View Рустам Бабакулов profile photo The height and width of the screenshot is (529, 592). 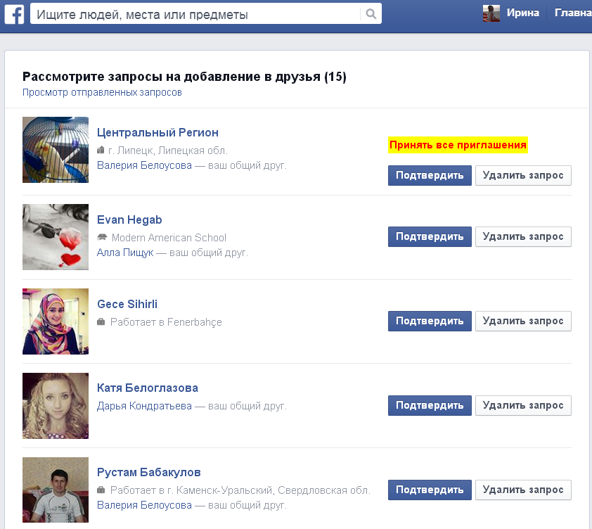click(x=56, y=490)
